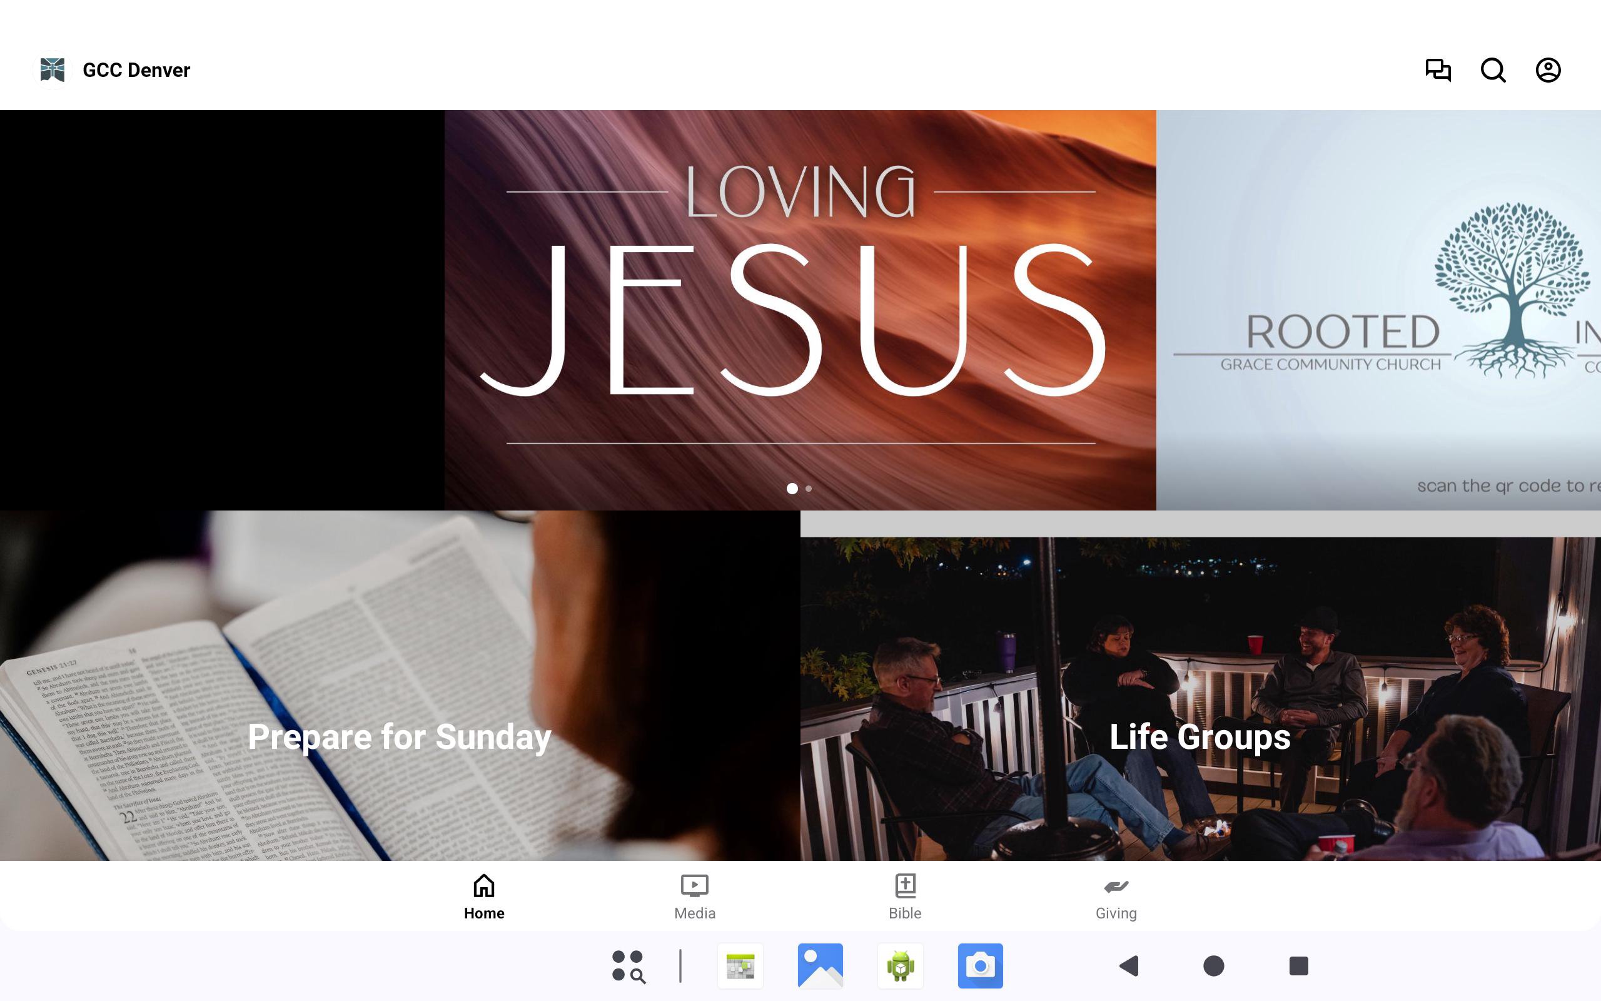
Task: Open the app drawer search icon
Action: click(628, 966)
